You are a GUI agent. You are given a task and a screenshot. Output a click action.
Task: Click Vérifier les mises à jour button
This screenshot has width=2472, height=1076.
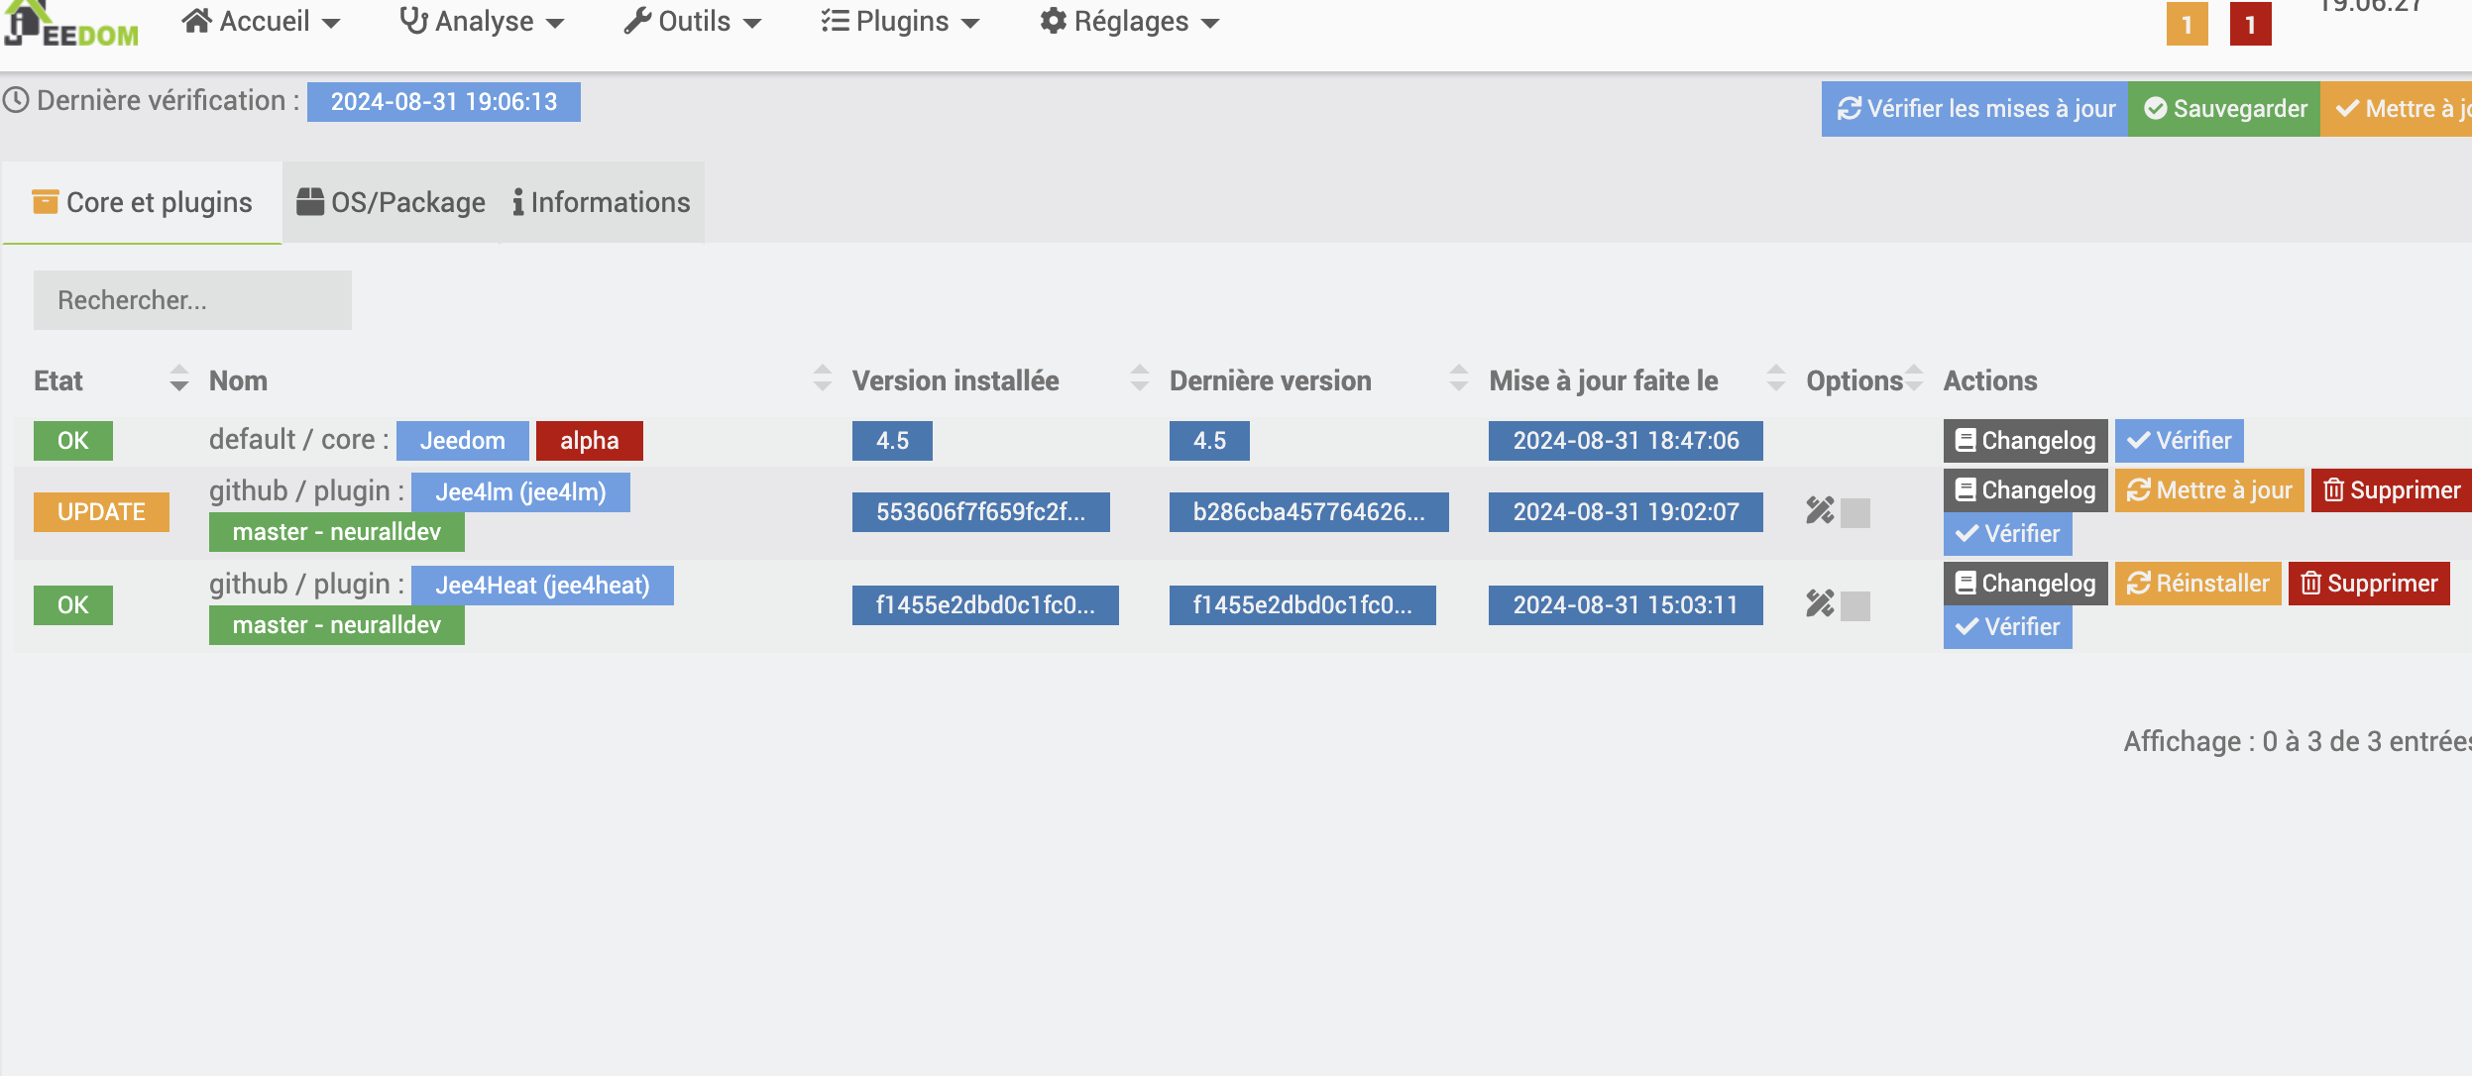1975,109
